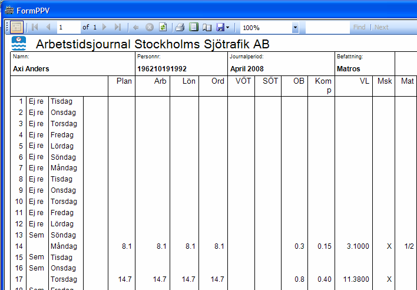417x290 pixels.
Task: Click the current page number field
Action: (68, 27)
